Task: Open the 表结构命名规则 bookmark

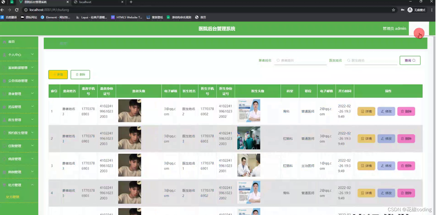Action: click(x=179, y=17)
